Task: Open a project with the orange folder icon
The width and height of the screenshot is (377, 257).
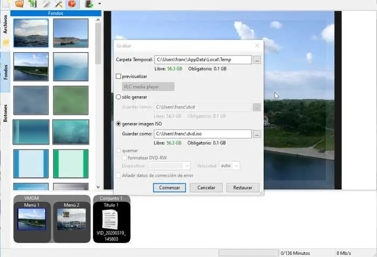Action: [19, 4]
